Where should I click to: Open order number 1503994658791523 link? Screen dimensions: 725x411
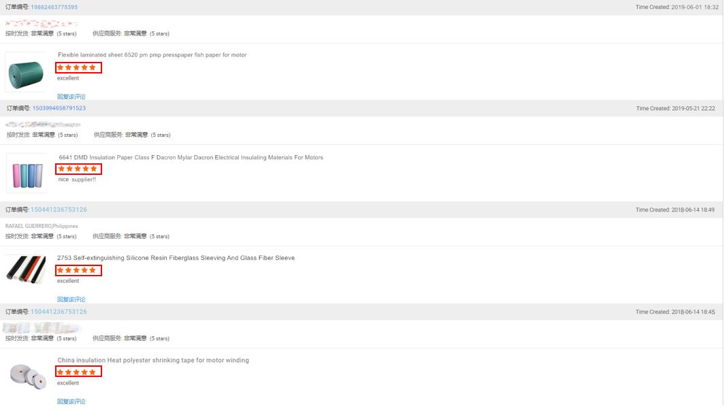coord(59,108)
